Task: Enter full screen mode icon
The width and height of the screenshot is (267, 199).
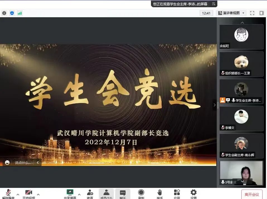Action: [252, 13]
